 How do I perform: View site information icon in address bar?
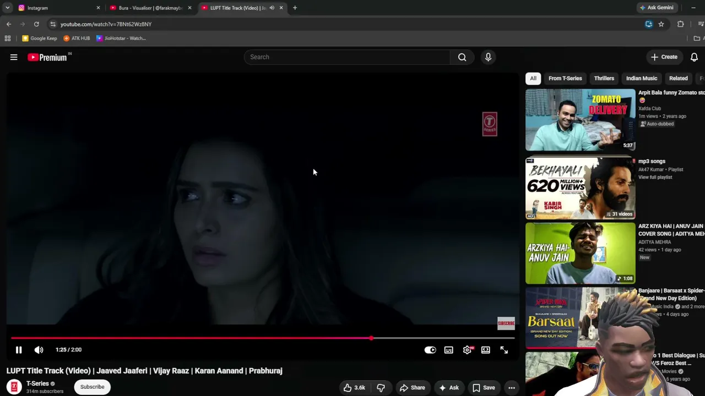[x=53, y=24]
